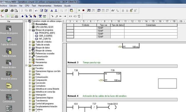
Task: Click the Download blue down-arrow icon
Action: [56, 11]
